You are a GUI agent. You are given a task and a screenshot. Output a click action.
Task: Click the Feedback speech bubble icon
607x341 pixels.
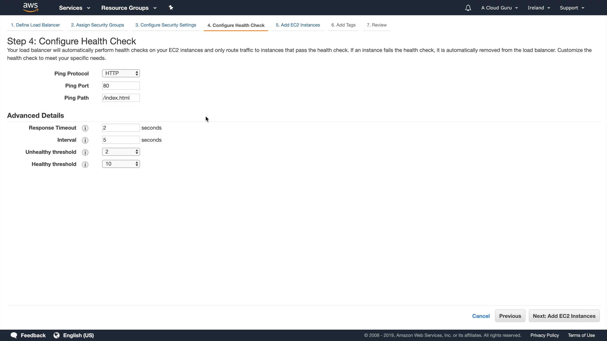click(x=14, y=335)
